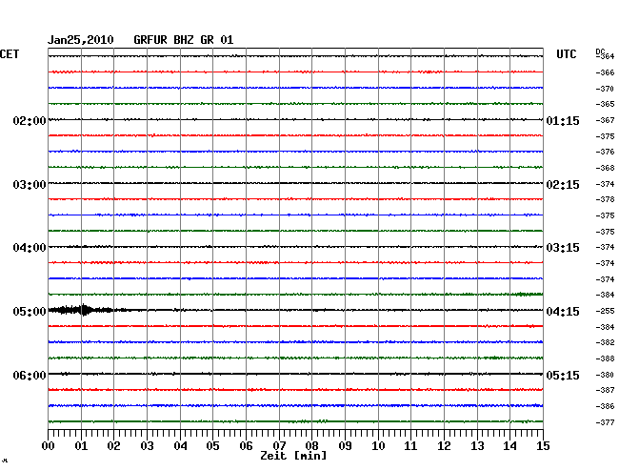Select the DC offset value -367
The image size is (619, 471).
605,120
